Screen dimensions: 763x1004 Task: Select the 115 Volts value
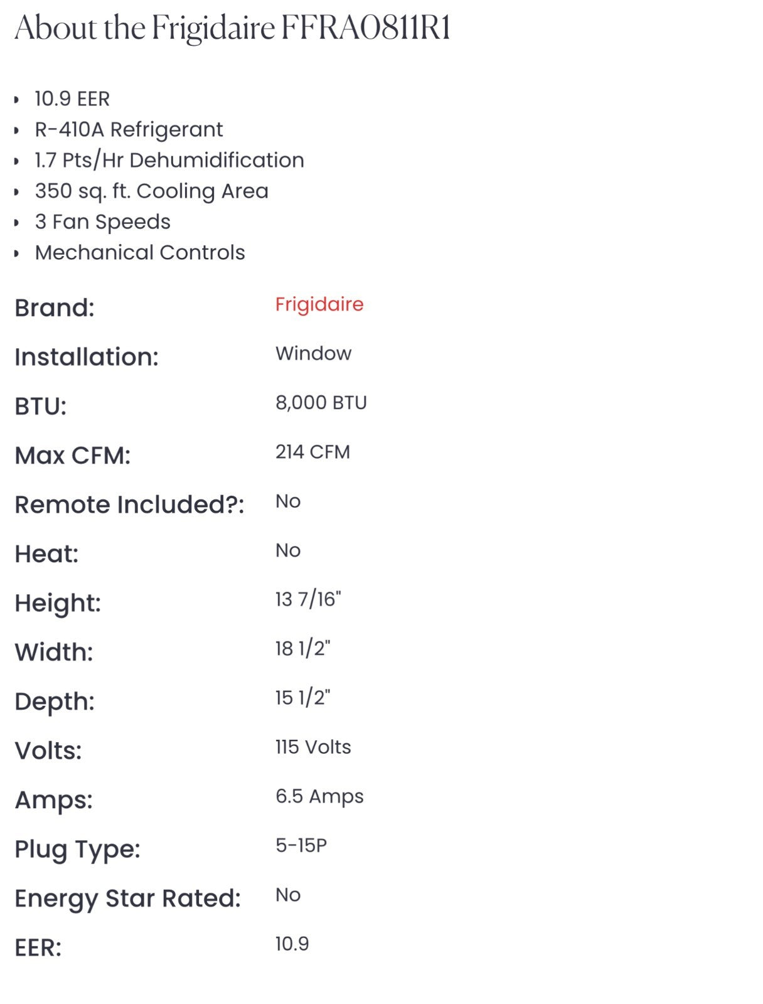pyautogui.click(x=313, y=747)
